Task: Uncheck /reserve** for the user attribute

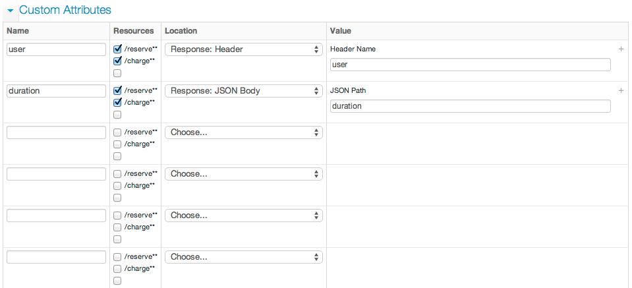Action: (117, 49)
